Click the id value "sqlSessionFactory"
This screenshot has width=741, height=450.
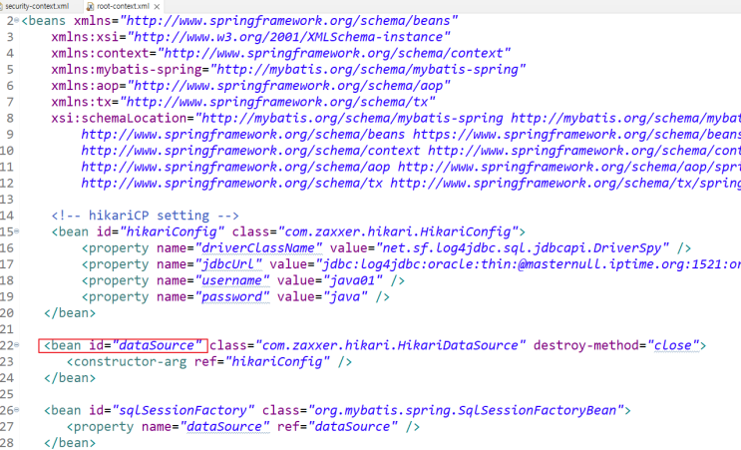183,410
